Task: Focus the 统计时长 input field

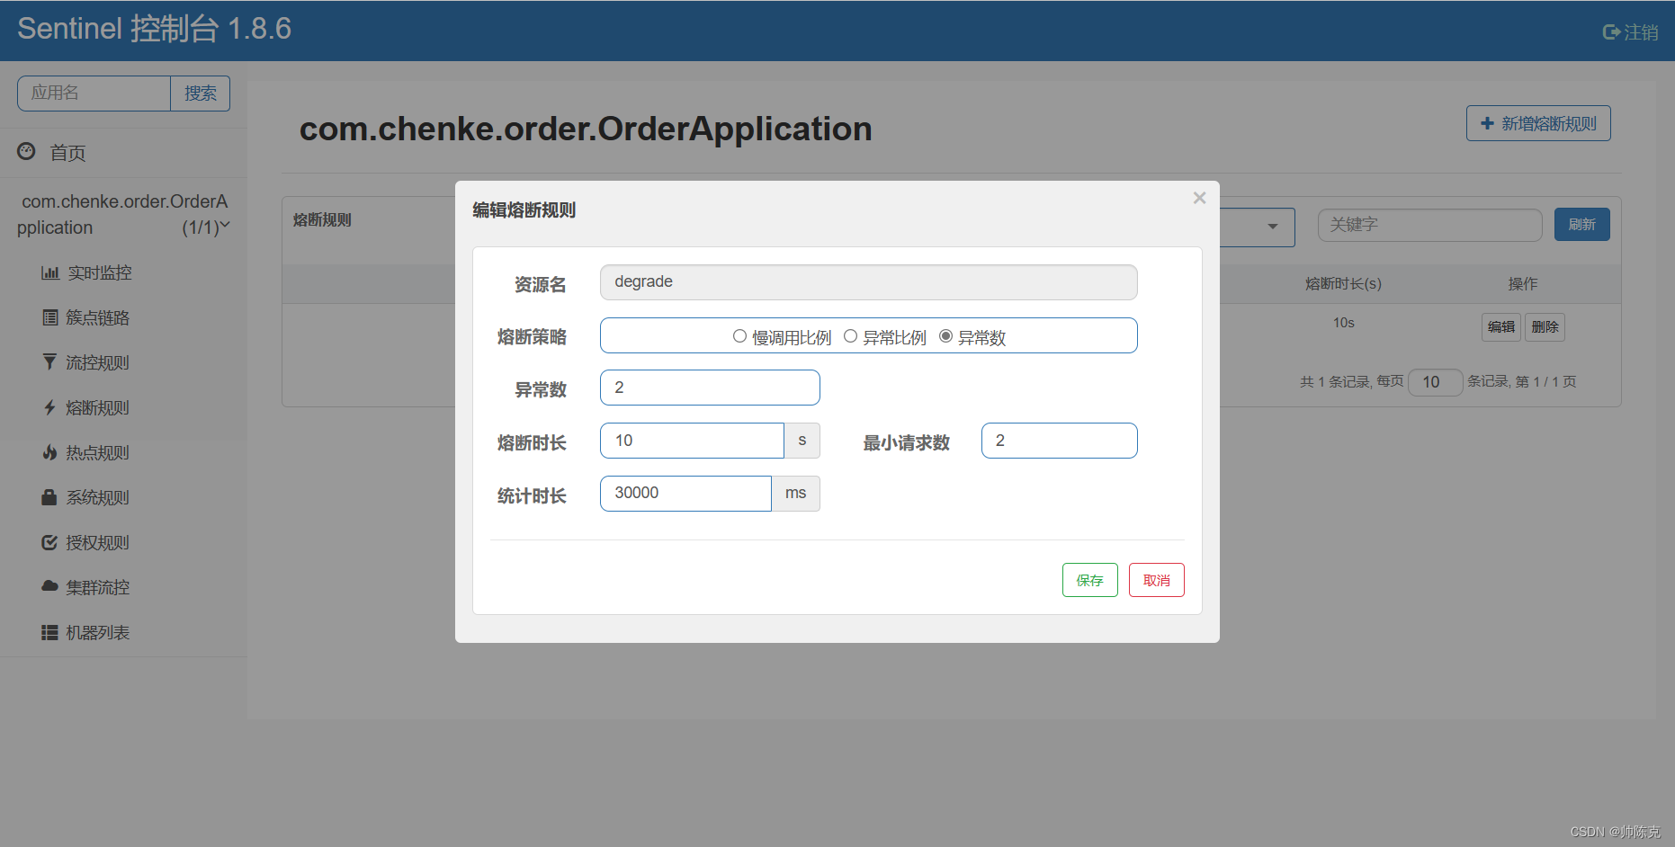Action: click(685, 494)
